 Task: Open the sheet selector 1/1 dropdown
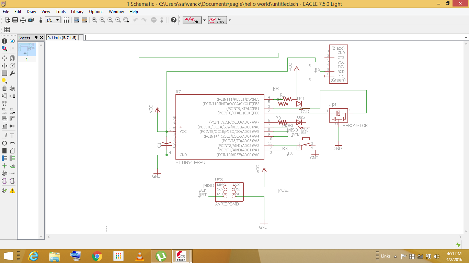tap(53, 20)
